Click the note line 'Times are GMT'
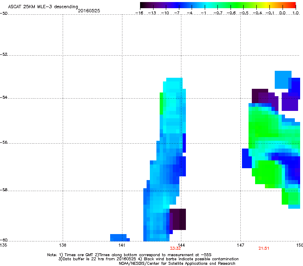The height and width of the screenshot is (266, 303). [x=79, y=255]
